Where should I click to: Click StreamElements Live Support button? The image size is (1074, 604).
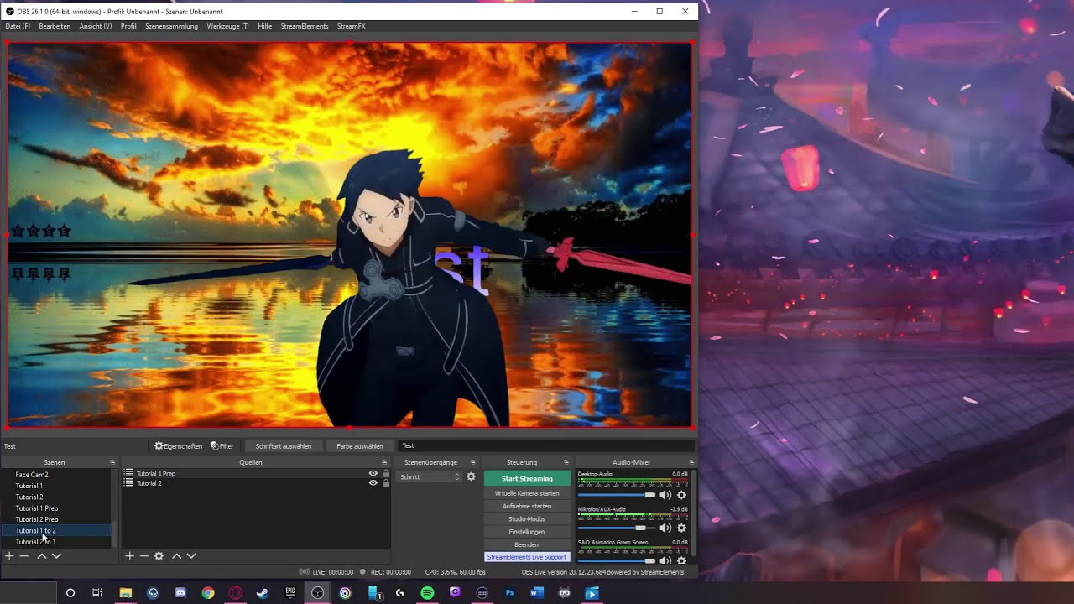pos(527,557)
